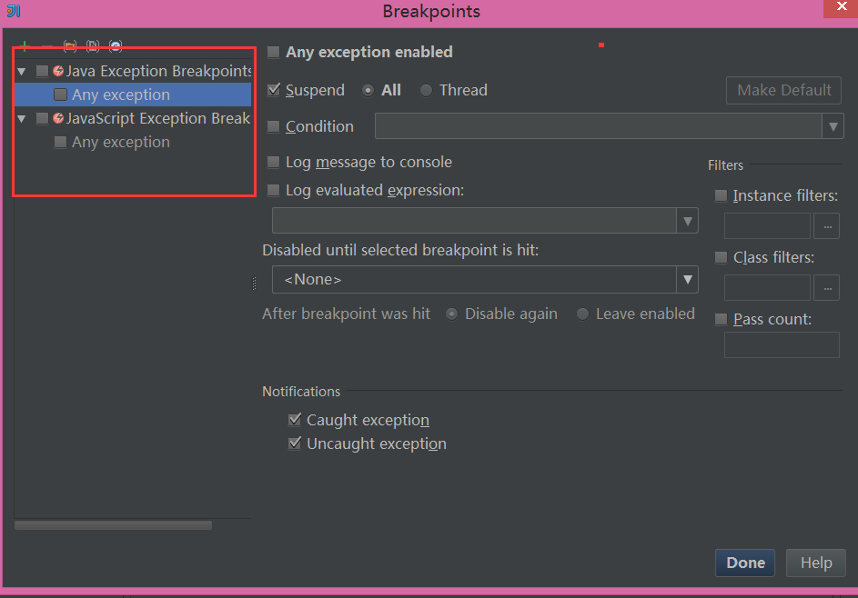Screen dimensions: 858x598
Task: Click the add breakpoint plus icon
Action: click(x=24, y=45)
